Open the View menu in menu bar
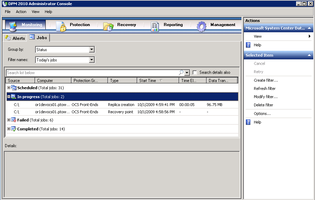315x200 pixels. coord(35,12)
